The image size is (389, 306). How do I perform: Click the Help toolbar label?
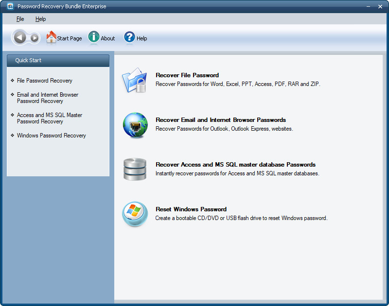click(x=141, y=38)
